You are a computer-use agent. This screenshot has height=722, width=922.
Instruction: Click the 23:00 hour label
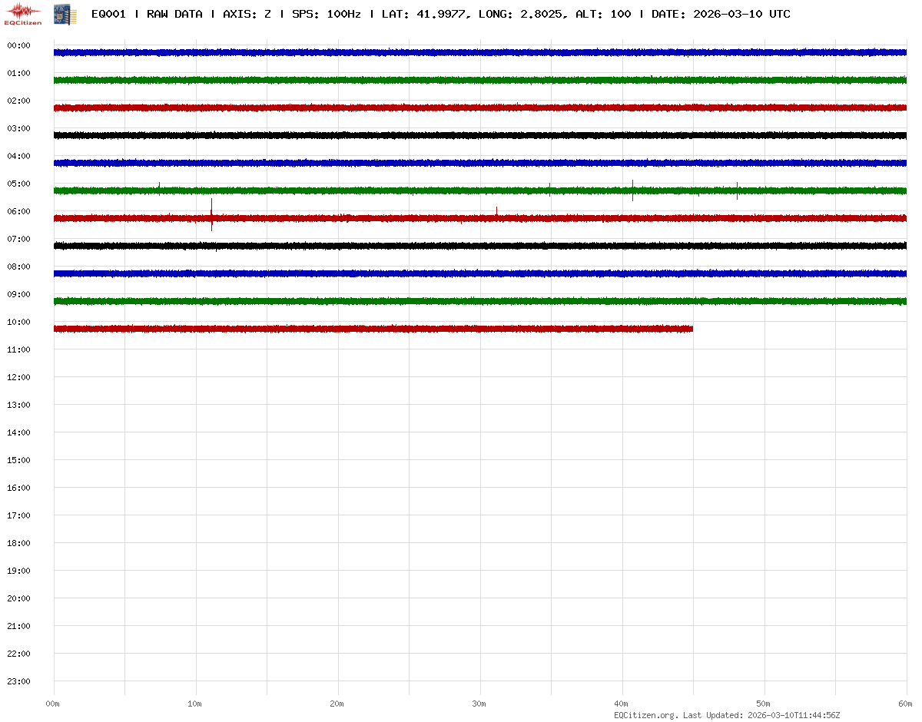(18, 681)
